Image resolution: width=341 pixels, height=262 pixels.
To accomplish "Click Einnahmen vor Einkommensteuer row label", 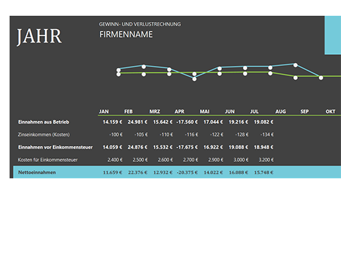I will [x=55, y=147].
